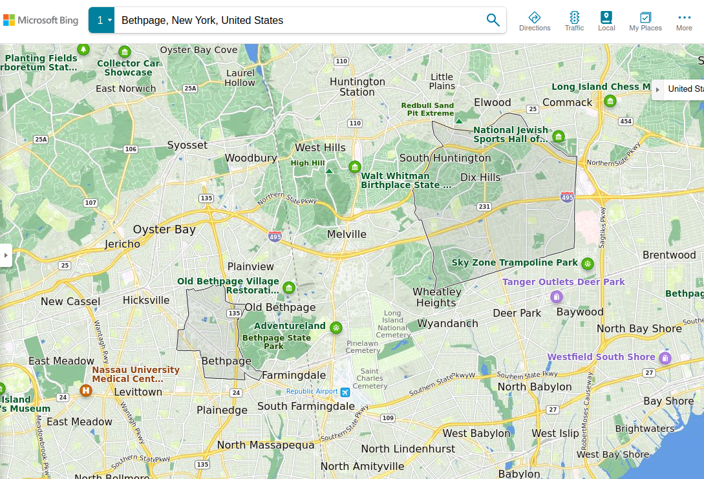Viewport: 704px width, 479px height.
Task: Open Directions panel
Action: [534, 21]
